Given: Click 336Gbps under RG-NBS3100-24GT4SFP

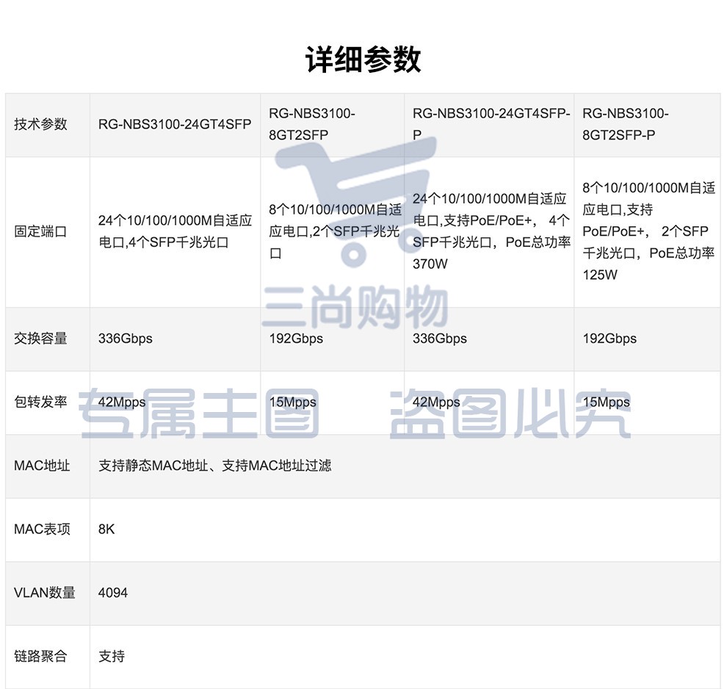Looking at the screenshot, I should pos(125,339).
